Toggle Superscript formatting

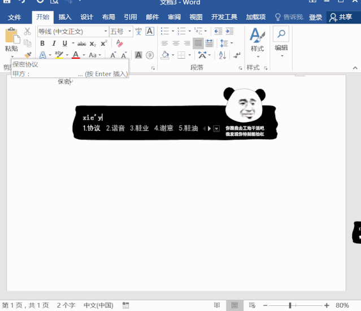[x=104, y=43]
